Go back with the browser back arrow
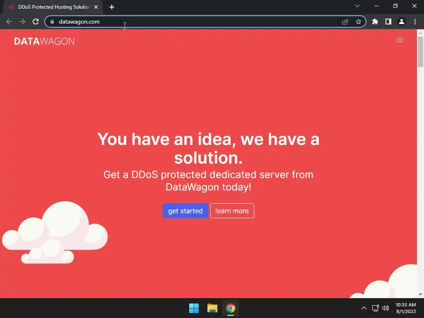The width and height of the screenshot is (424, 318). 9,22
